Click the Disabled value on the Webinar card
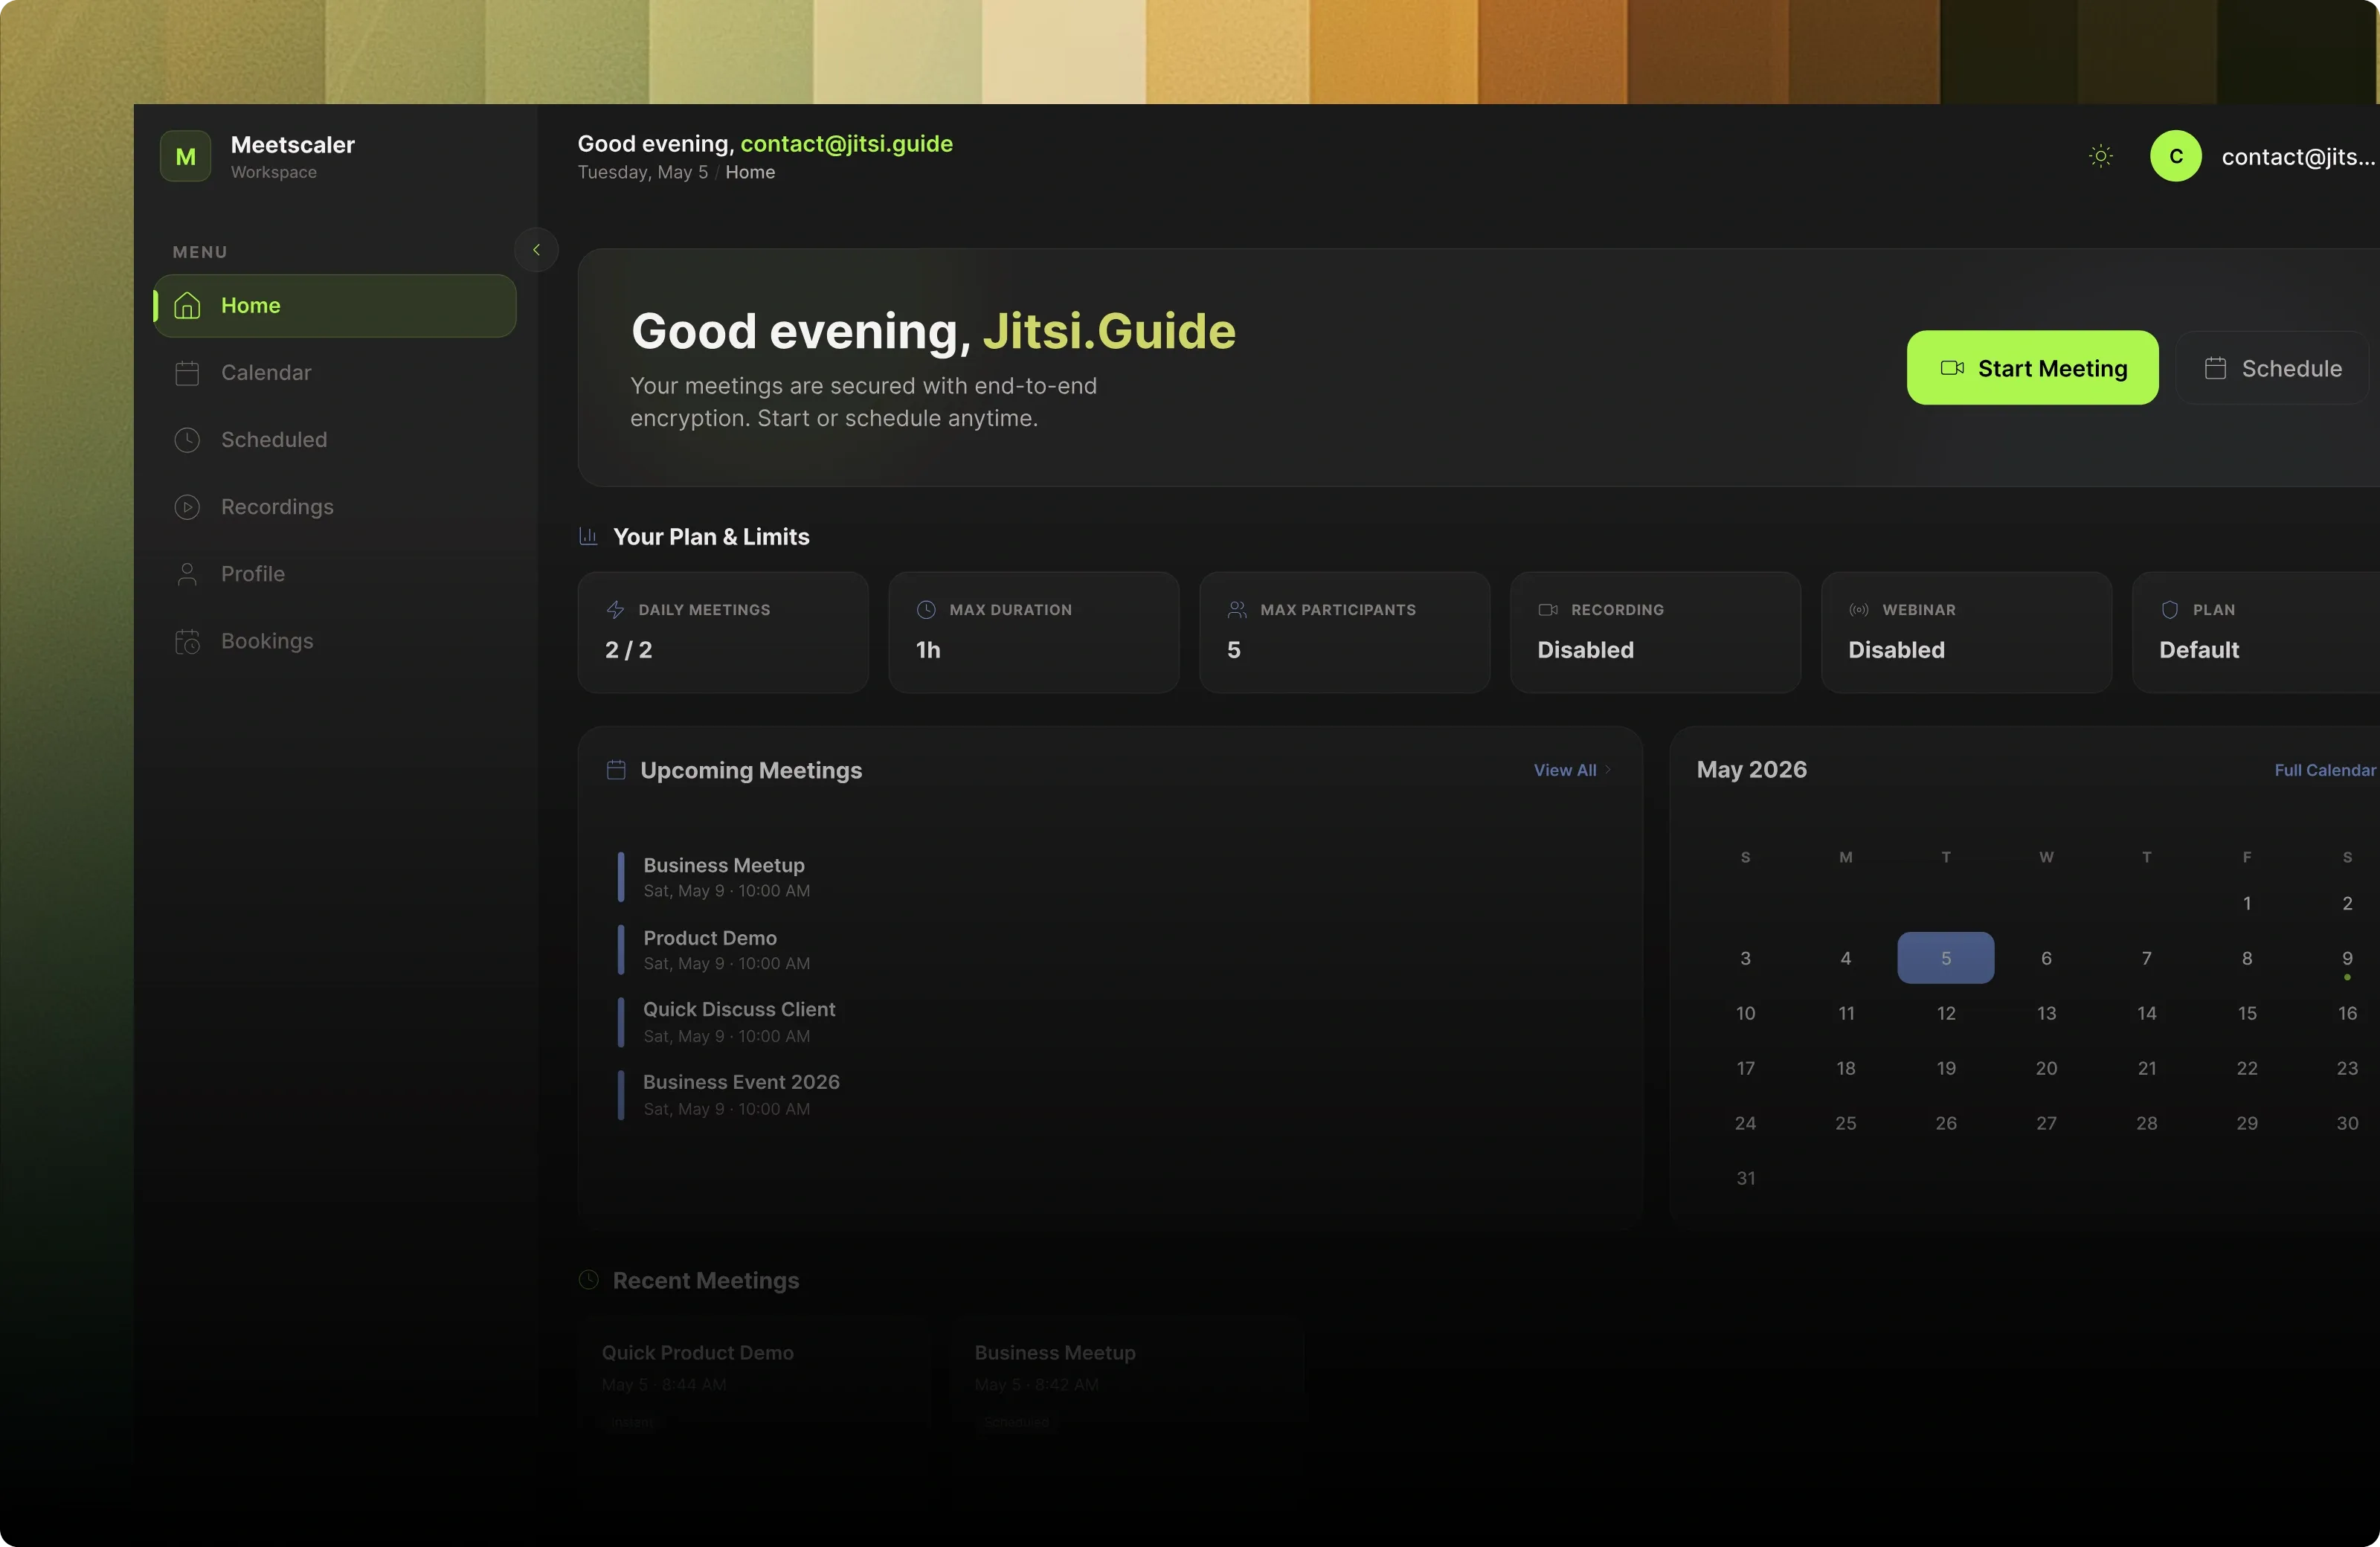Screen dimensions: 2380x1547 pos(1896,650)
